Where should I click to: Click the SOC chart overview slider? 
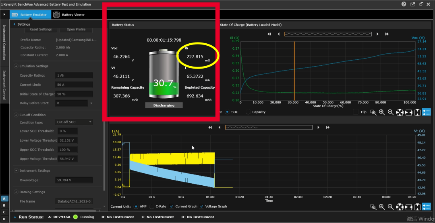(x=328, y=34)
